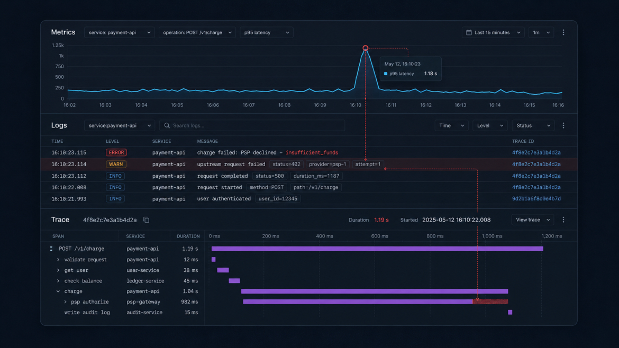Collapse the charge span
The image size is (619, 348).
pyautogui.click(x=58, y=291)
